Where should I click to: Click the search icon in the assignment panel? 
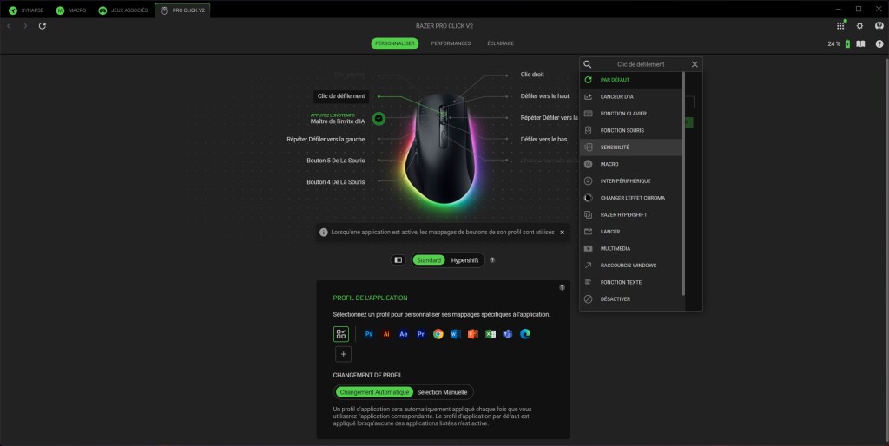tap(588, 64)
